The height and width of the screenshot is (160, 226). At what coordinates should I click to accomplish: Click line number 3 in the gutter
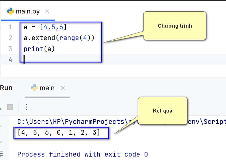pos(10,49)
